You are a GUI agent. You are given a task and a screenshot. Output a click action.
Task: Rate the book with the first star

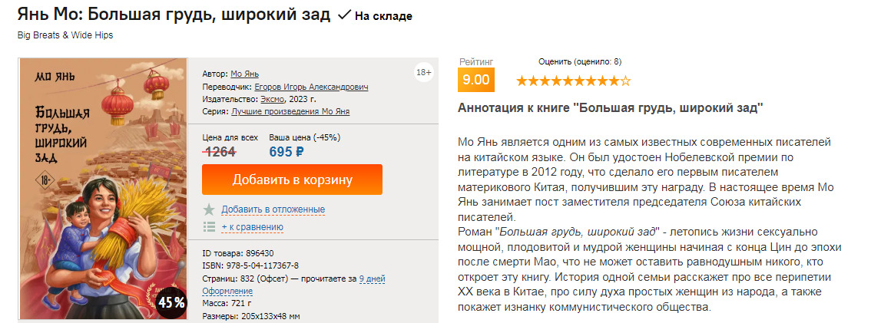click(x=522, y=81)
